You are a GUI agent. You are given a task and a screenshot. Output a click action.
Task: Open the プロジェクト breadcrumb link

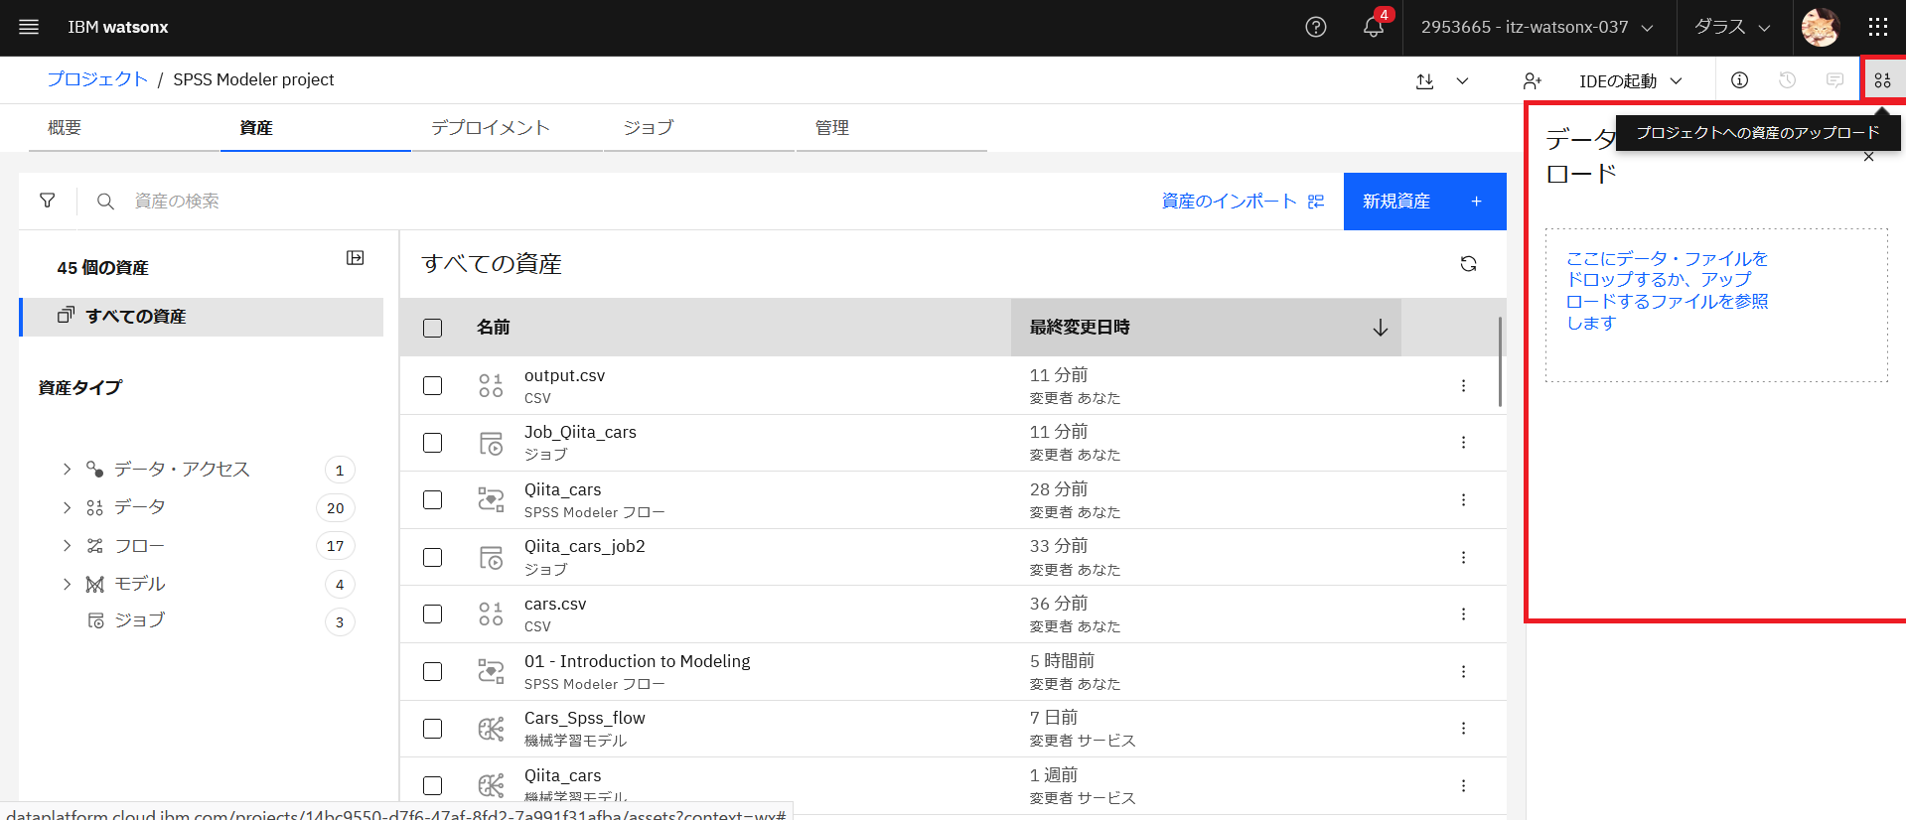97,79
